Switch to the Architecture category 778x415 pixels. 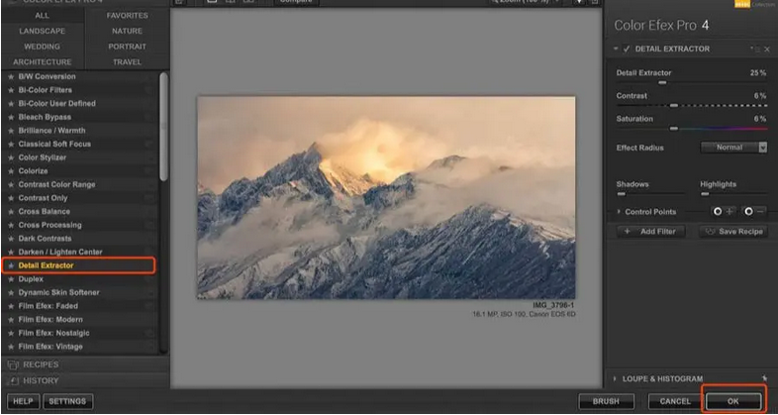pos(43,62)
